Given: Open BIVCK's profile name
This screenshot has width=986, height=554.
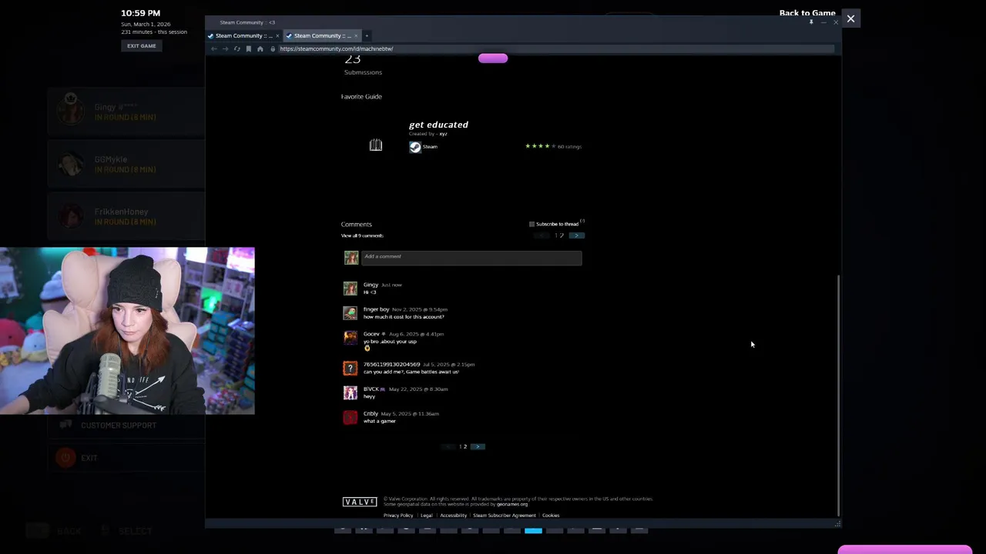Looking at the screenshot, I should [x=371, y=389].
